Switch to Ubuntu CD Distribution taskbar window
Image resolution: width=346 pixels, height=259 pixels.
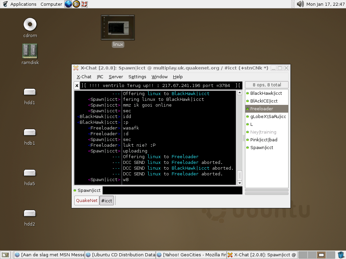tap(121, 255)
